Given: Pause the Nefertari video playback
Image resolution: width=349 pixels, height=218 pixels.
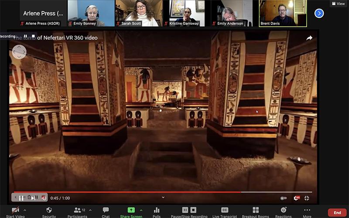Looking at the screenshot, I should pos(21,198).
